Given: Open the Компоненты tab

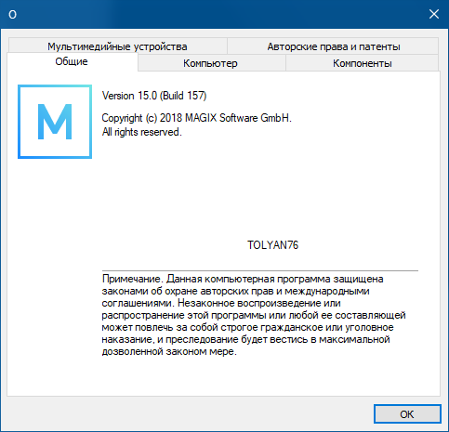Looking at the screenshot, I should click(x=363, y=63).
